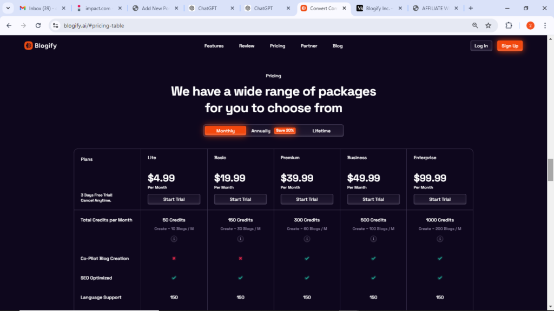The width and height of the screenshot is (554, 311).
Task: View site information icon beside URL
Action: coord(56,25)
